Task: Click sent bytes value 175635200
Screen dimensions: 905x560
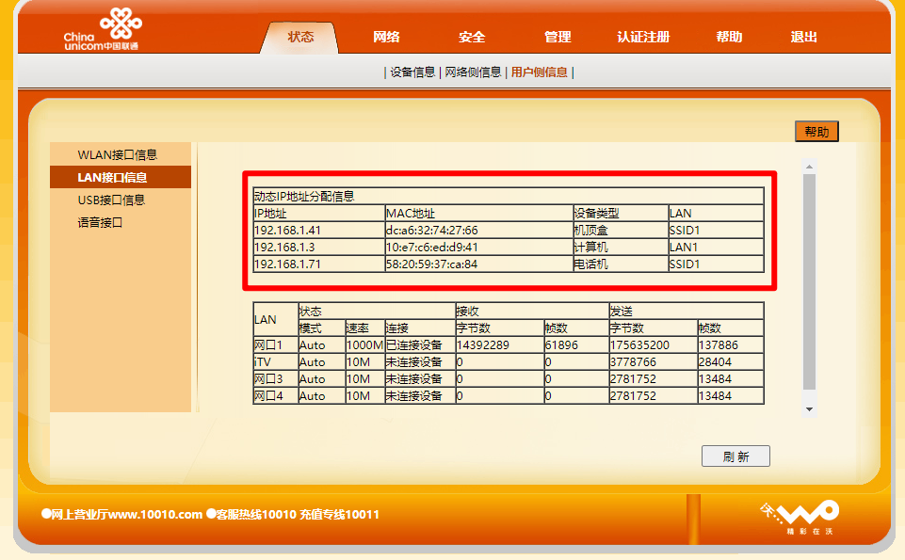Action: (640, 344)
